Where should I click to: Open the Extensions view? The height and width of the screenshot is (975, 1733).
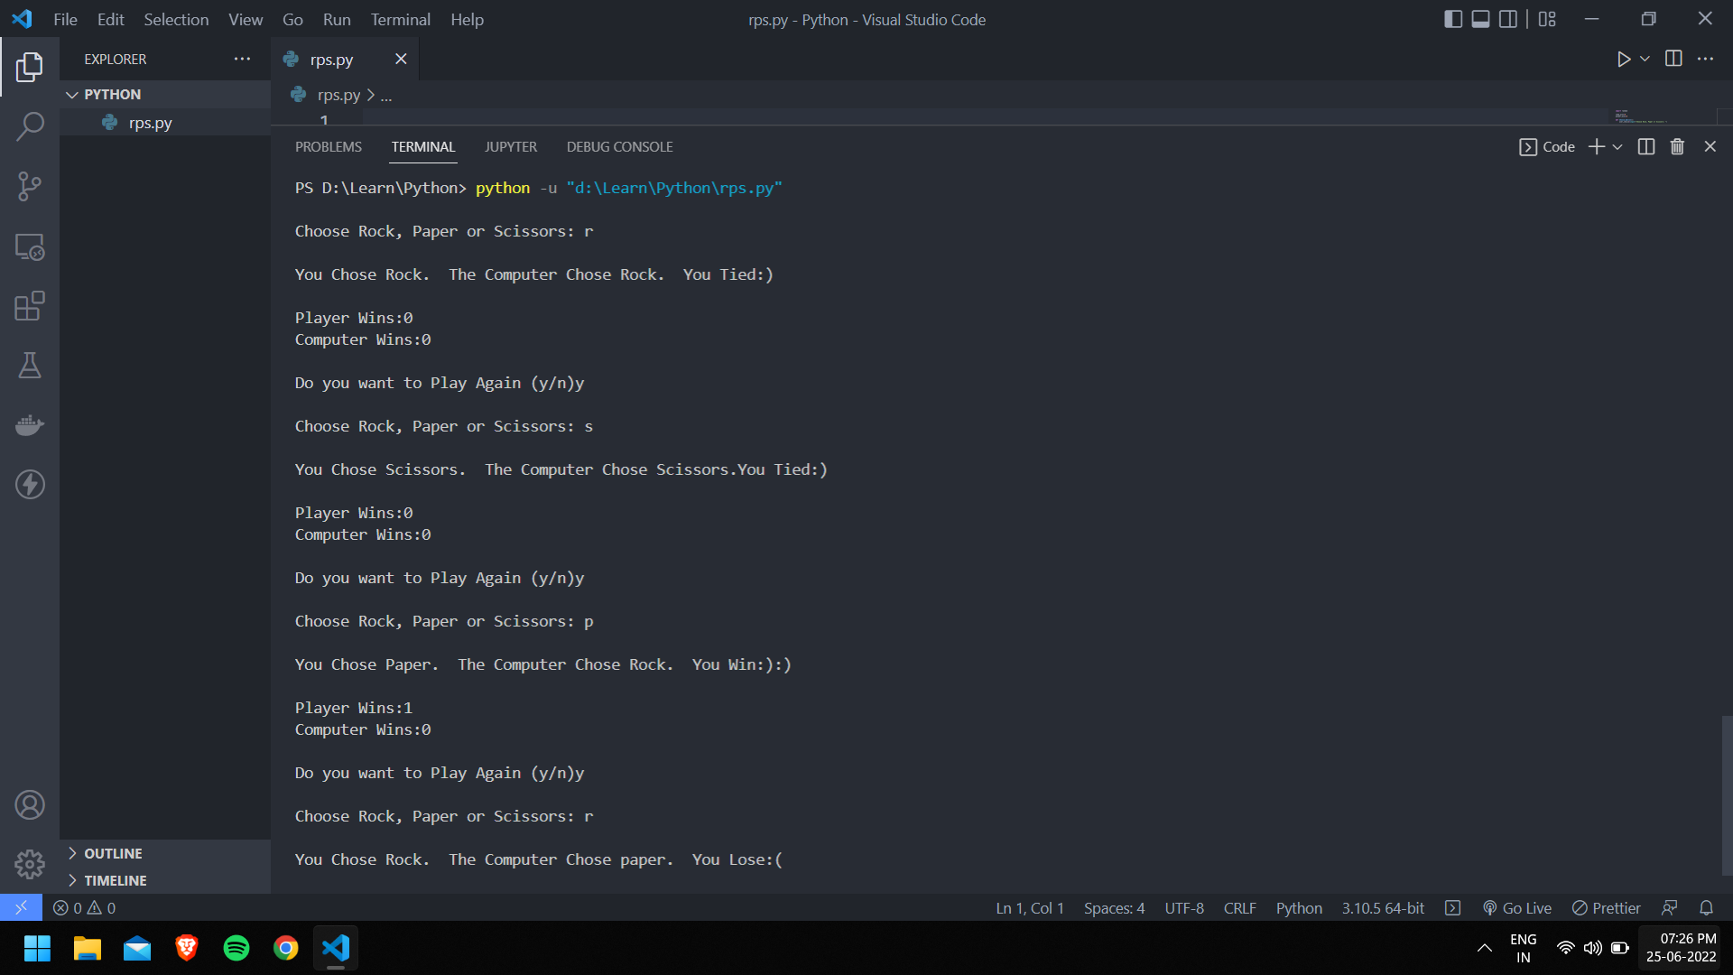coord(30,306)
